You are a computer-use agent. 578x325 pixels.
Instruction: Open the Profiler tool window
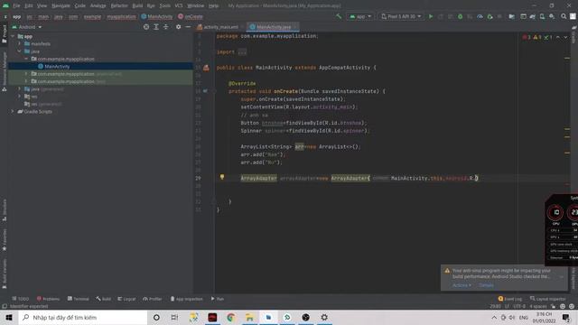tap(153, 299)
